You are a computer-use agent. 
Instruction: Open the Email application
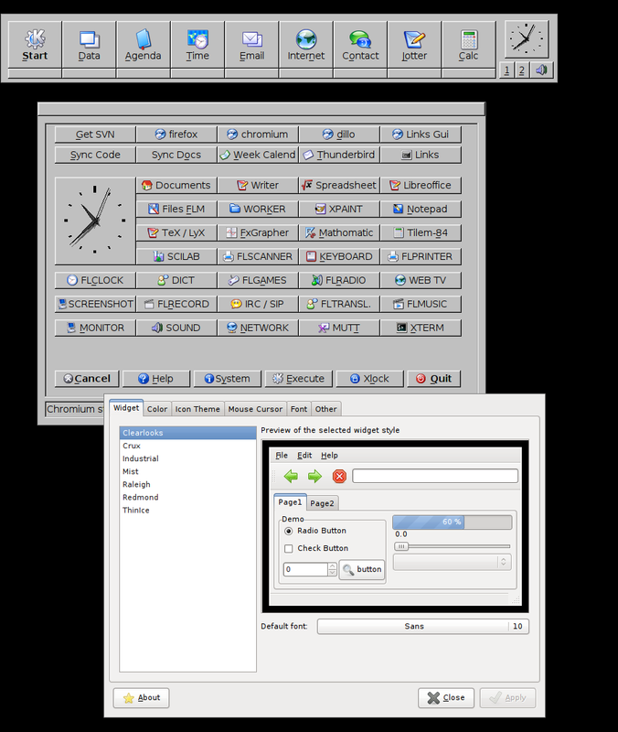252,45
